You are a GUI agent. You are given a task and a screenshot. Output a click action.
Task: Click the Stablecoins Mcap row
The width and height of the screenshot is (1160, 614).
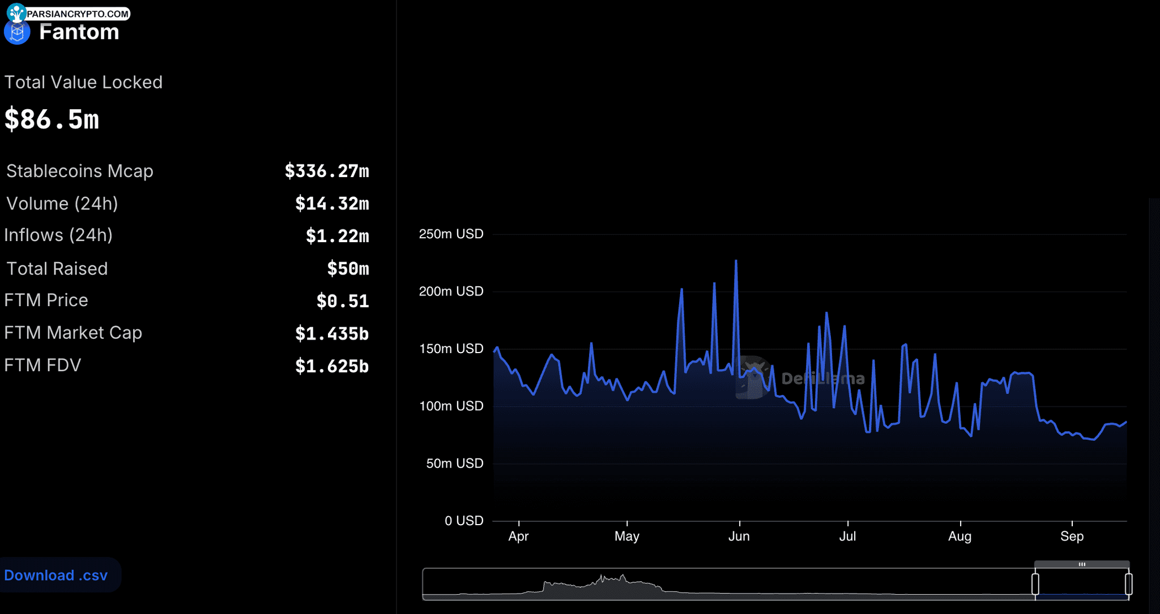coord(187,171)
